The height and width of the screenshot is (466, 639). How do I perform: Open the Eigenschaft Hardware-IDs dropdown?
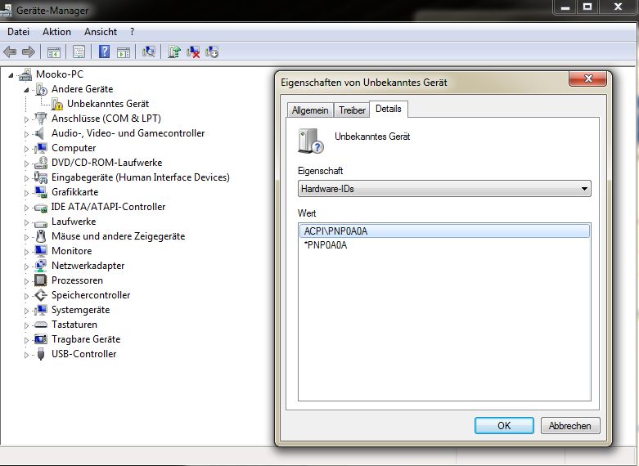point(444,189)
